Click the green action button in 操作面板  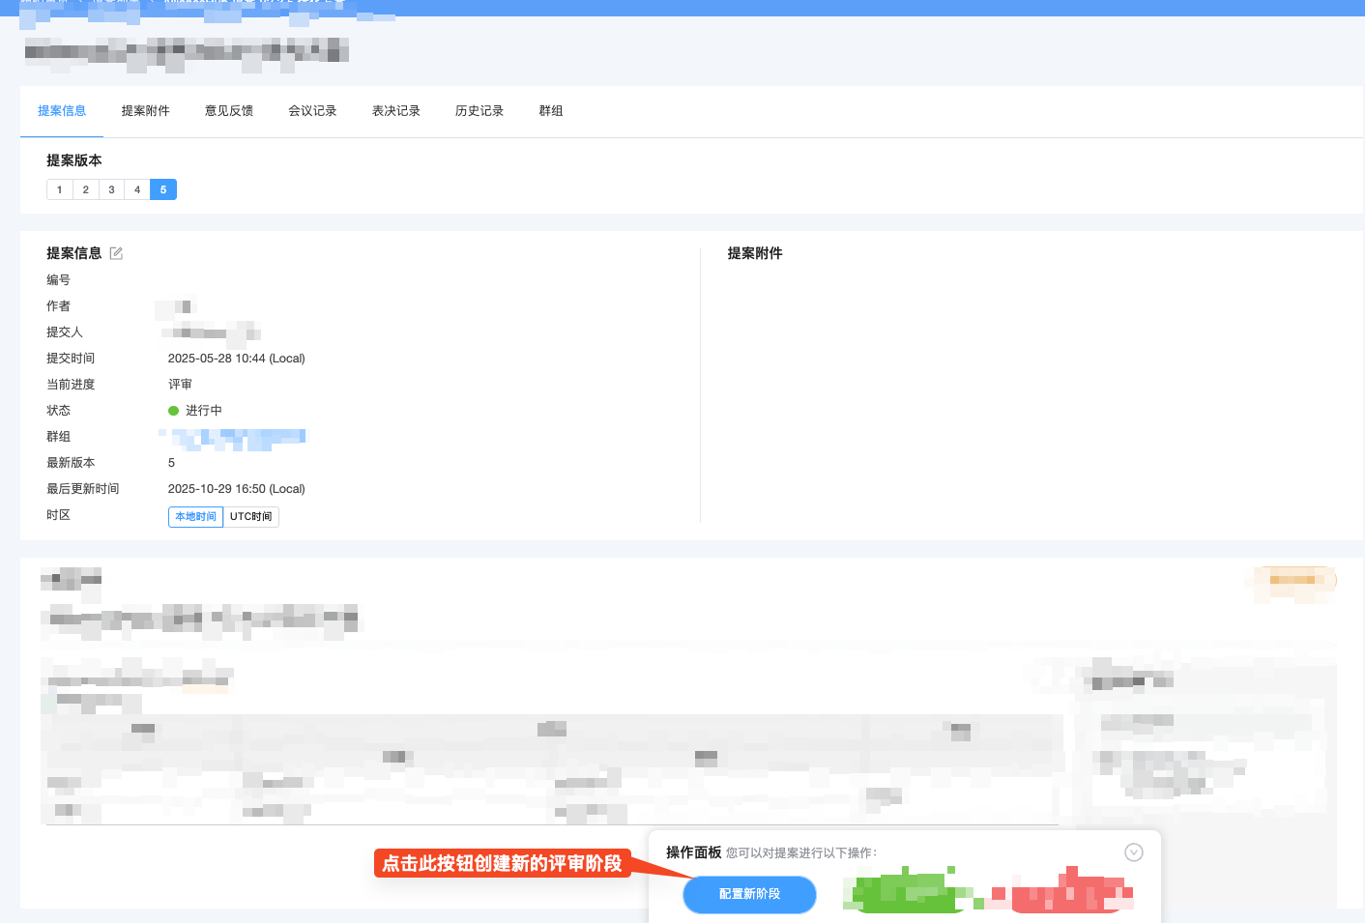pyautogui.click(x=904, y=890)
